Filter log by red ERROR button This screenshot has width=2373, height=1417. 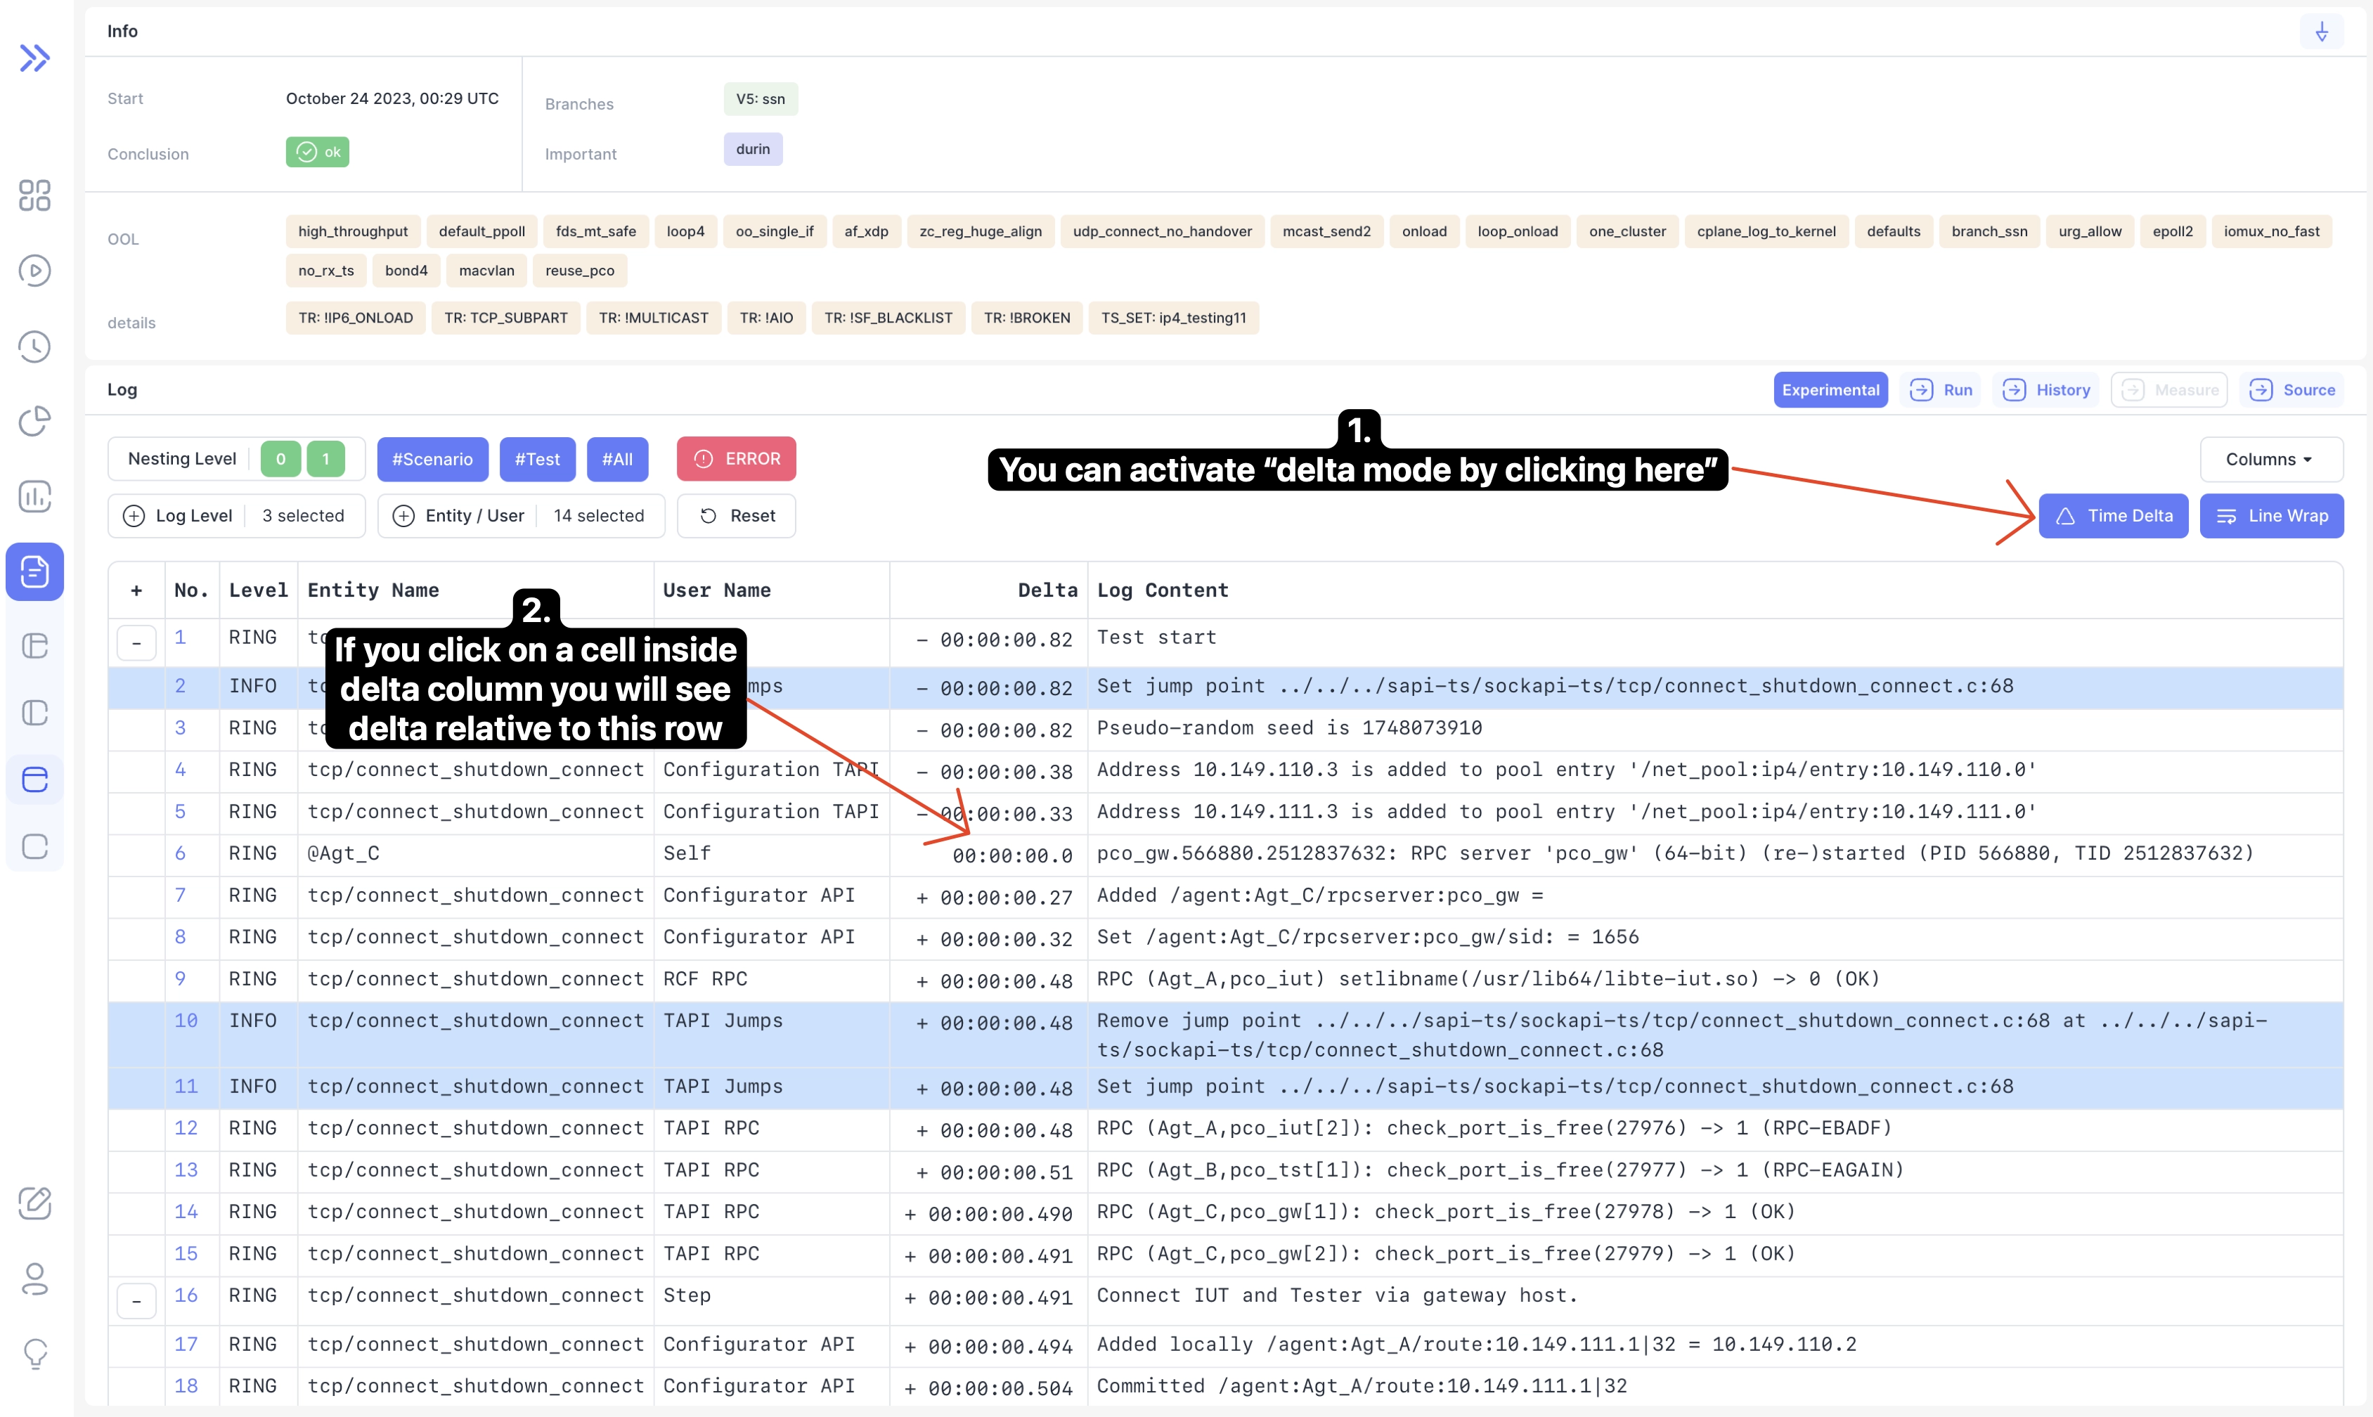tap(736, 459)
